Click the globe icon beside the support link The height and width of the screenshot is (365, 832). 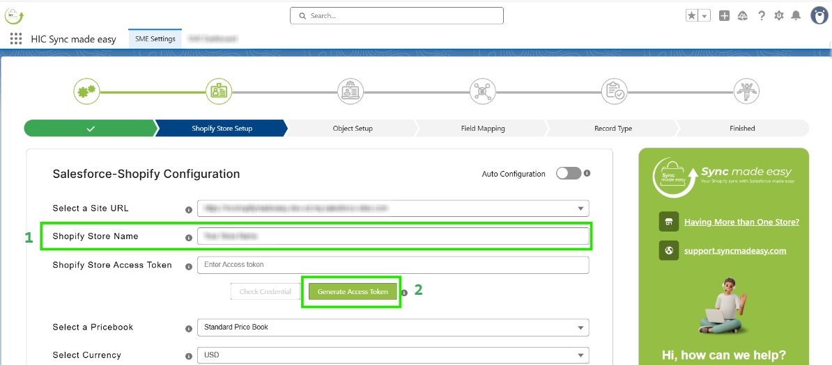[x=668, y=250]
